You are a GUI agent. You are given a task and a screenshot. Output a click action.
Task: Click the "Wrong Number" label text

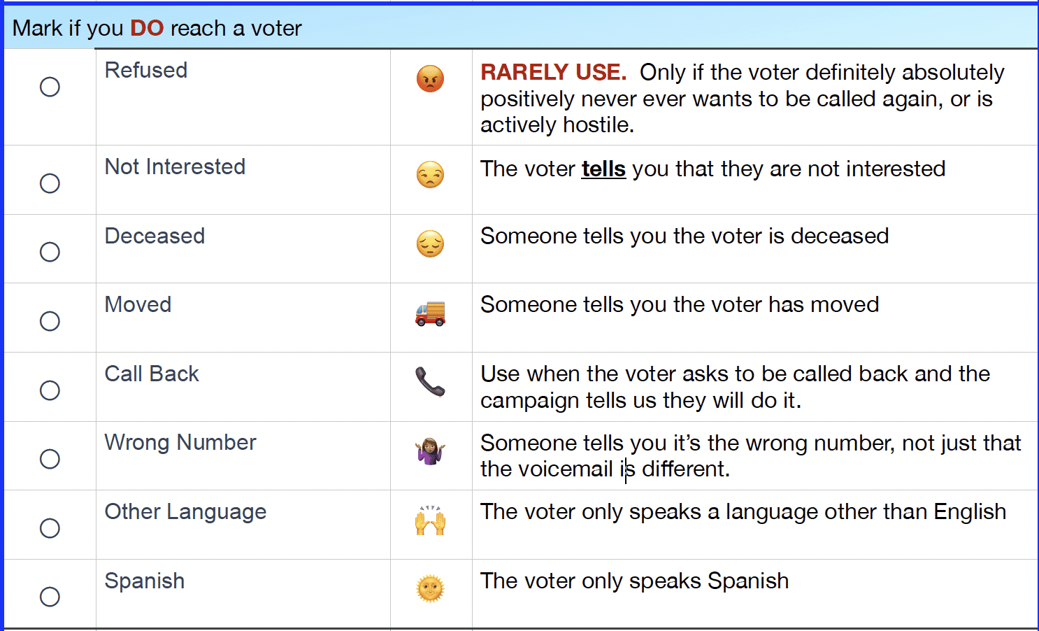180,442
